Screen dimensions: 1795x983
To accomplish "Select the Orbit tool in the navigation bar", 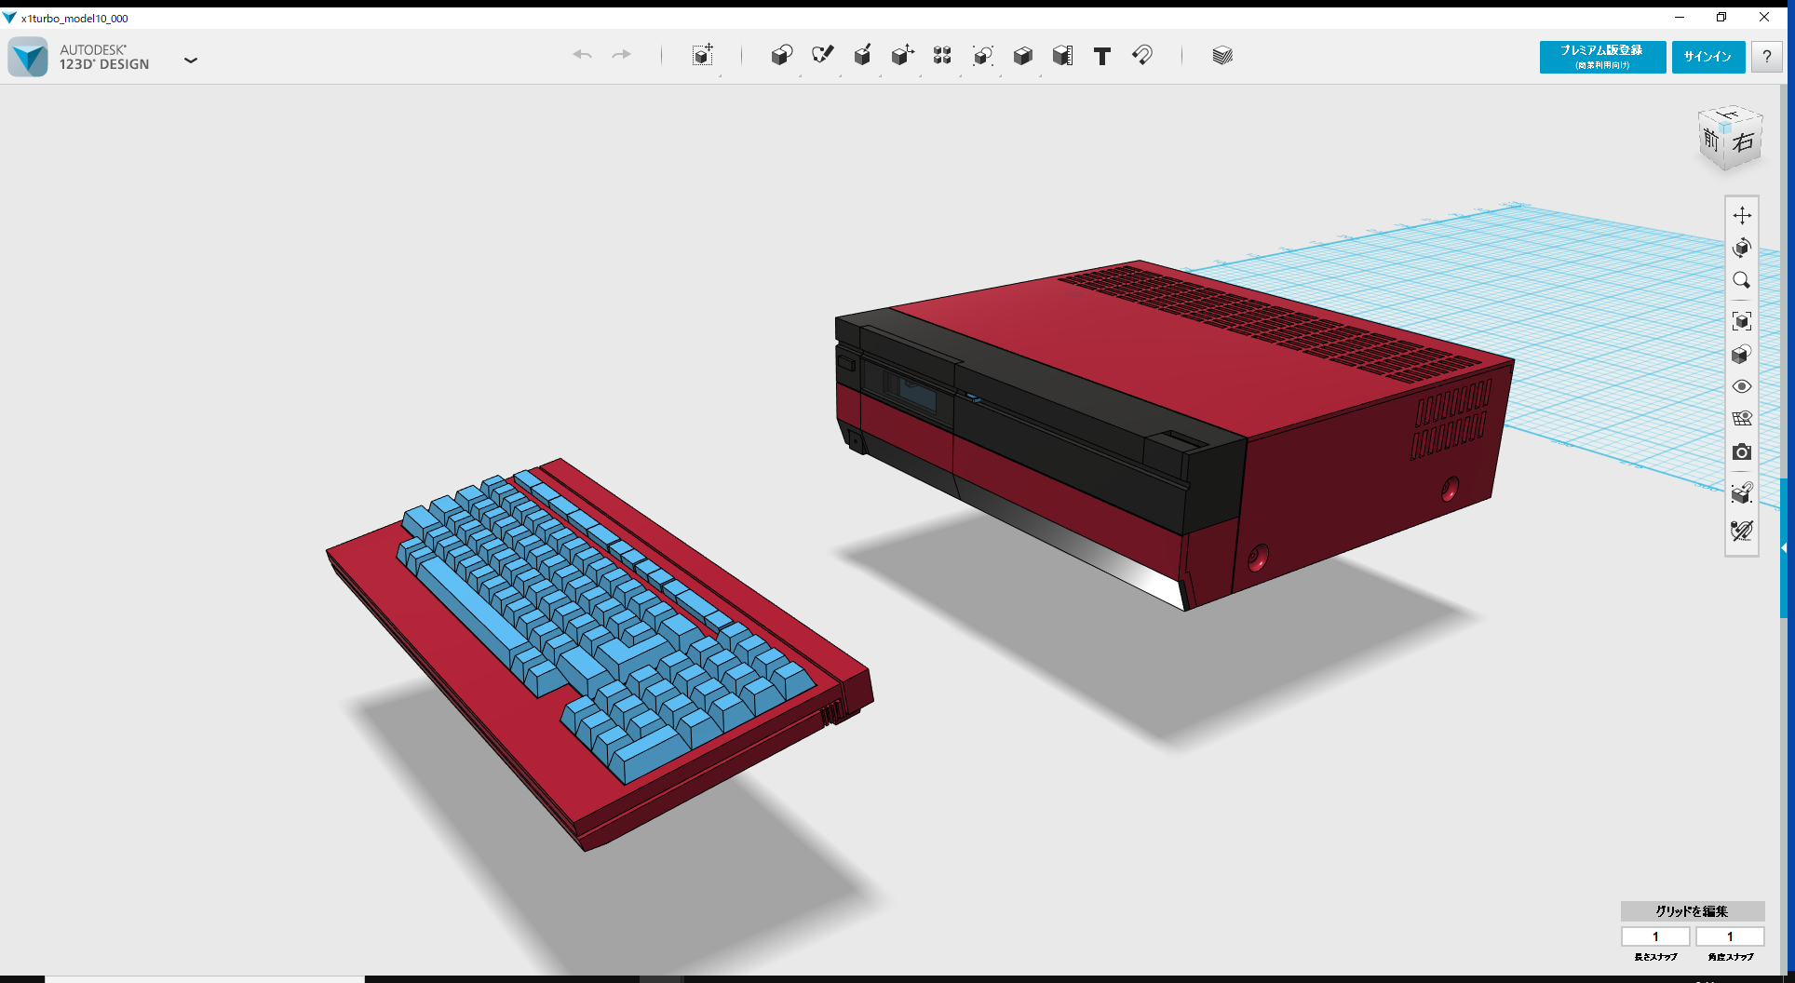I will pyautogui.click(x=1742, y=248).
